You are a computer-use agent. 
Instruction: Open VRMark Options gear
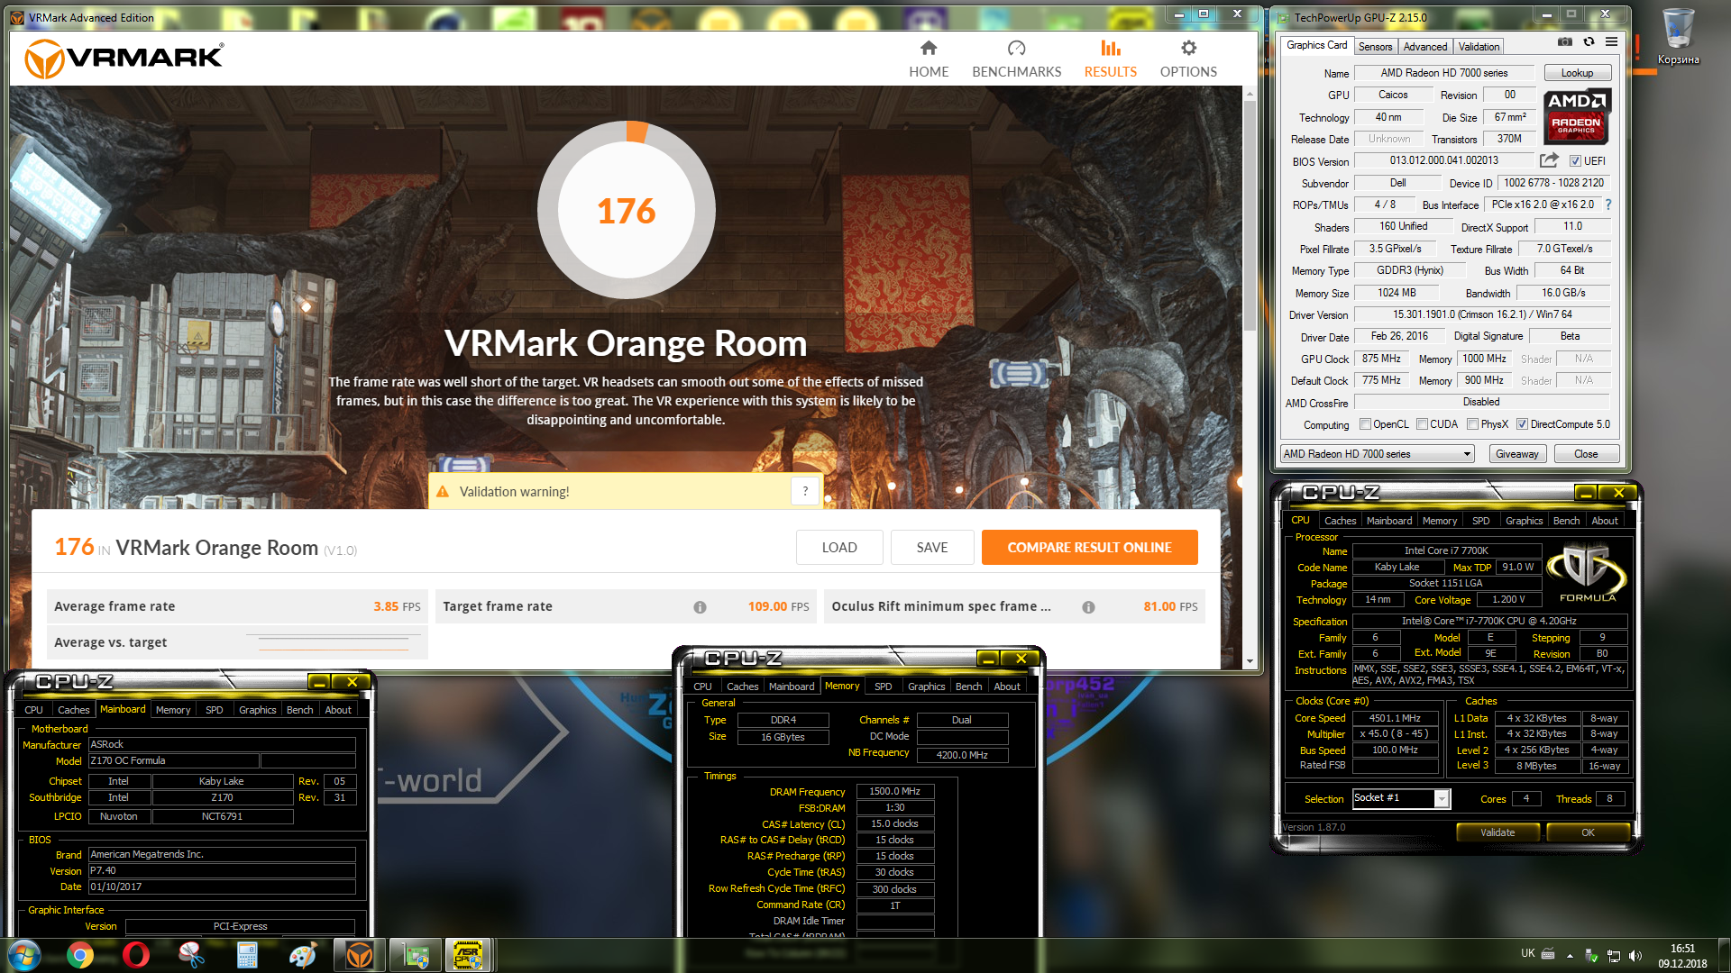point(1188,59)
